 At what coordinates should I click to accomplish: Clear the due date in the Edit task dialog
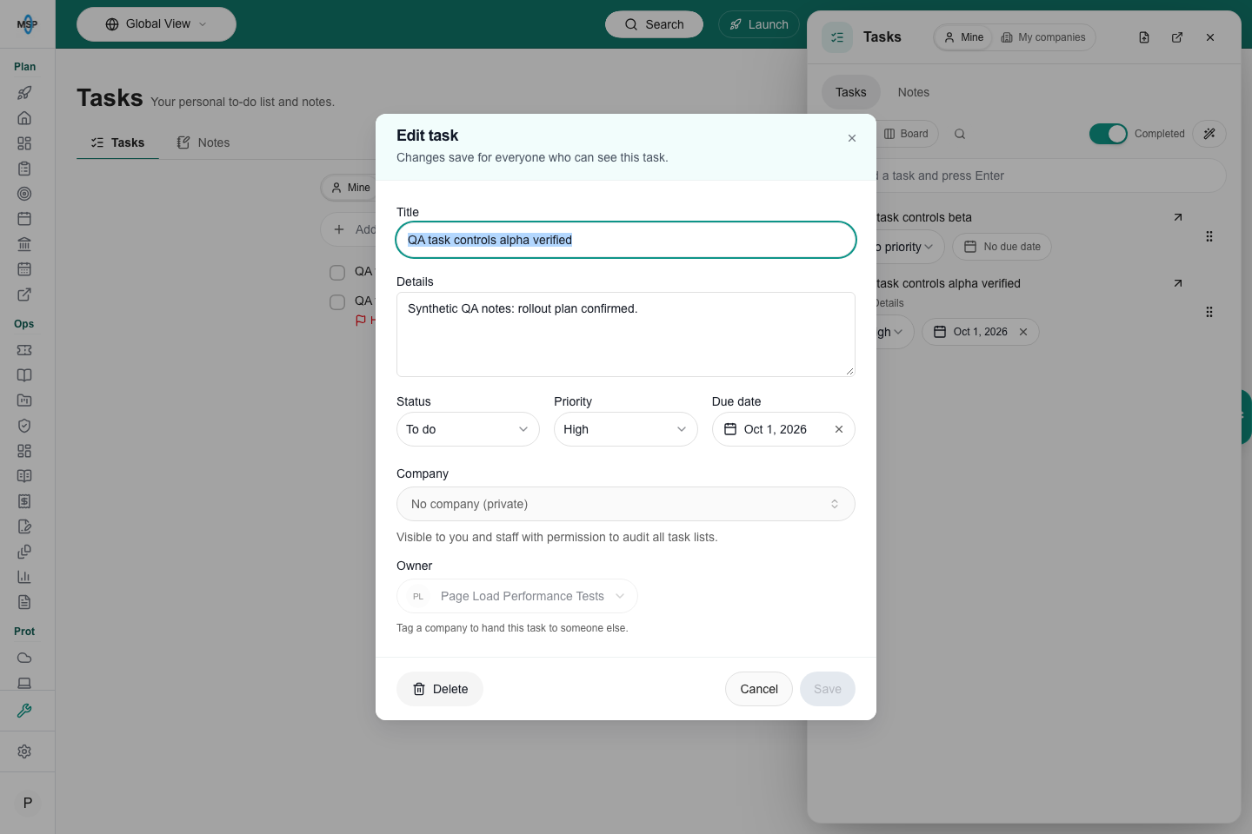click(839, 429)
